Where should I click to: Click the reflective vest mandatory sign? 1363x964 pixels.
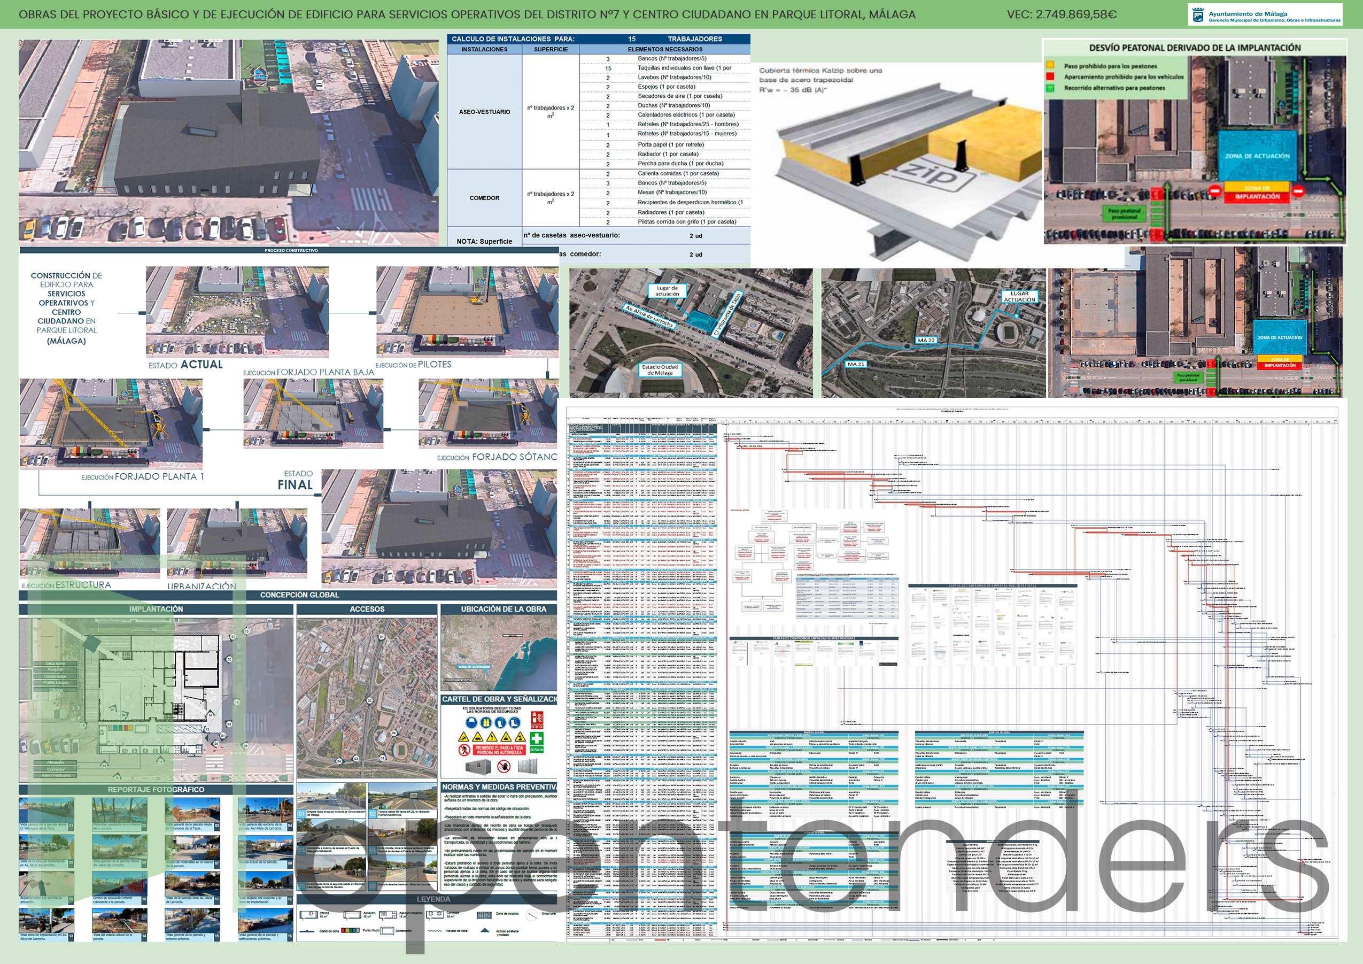point(487,723)
